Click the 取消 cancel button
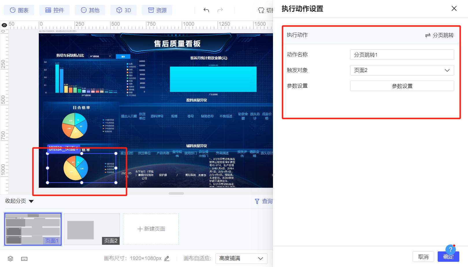This screenshot has height=267, width=468. click(423, 257)
